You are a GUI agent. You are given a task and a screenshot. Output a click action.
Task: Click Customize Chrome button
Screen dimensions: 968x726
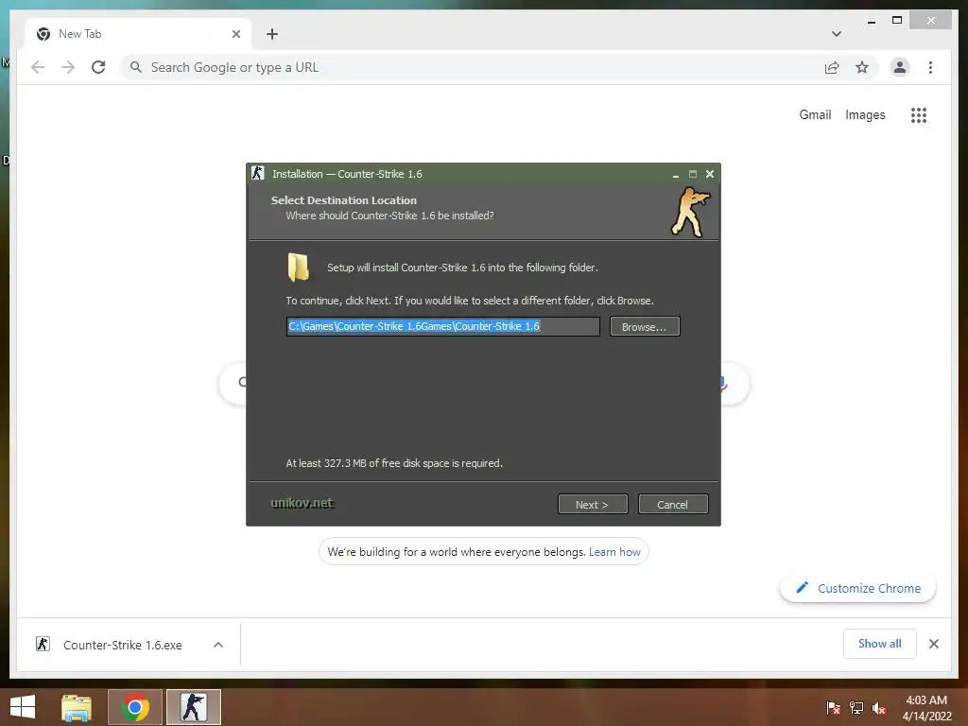[857, 588]
